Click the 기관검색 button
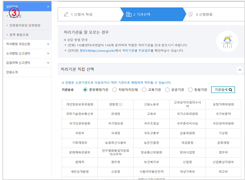 [x=223, y=90]
